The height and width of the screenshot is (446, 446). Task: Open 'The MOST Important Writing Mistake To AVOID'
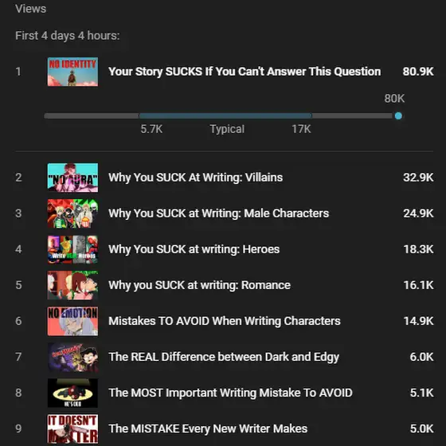pyautogui.click(x=230, y=393)
